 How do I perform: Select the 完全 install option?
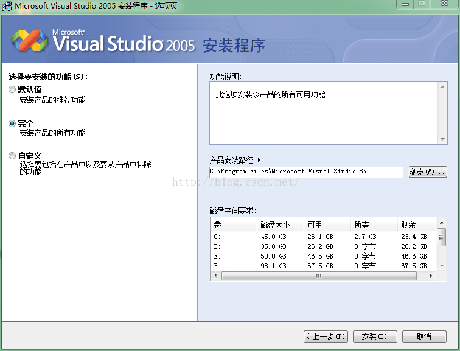click(12, 123)
